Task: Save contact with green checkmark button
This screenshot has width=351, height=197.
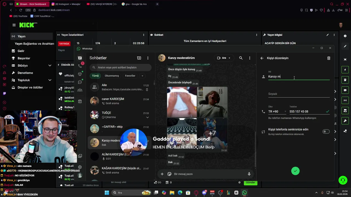Action: [x=295, y=171]
